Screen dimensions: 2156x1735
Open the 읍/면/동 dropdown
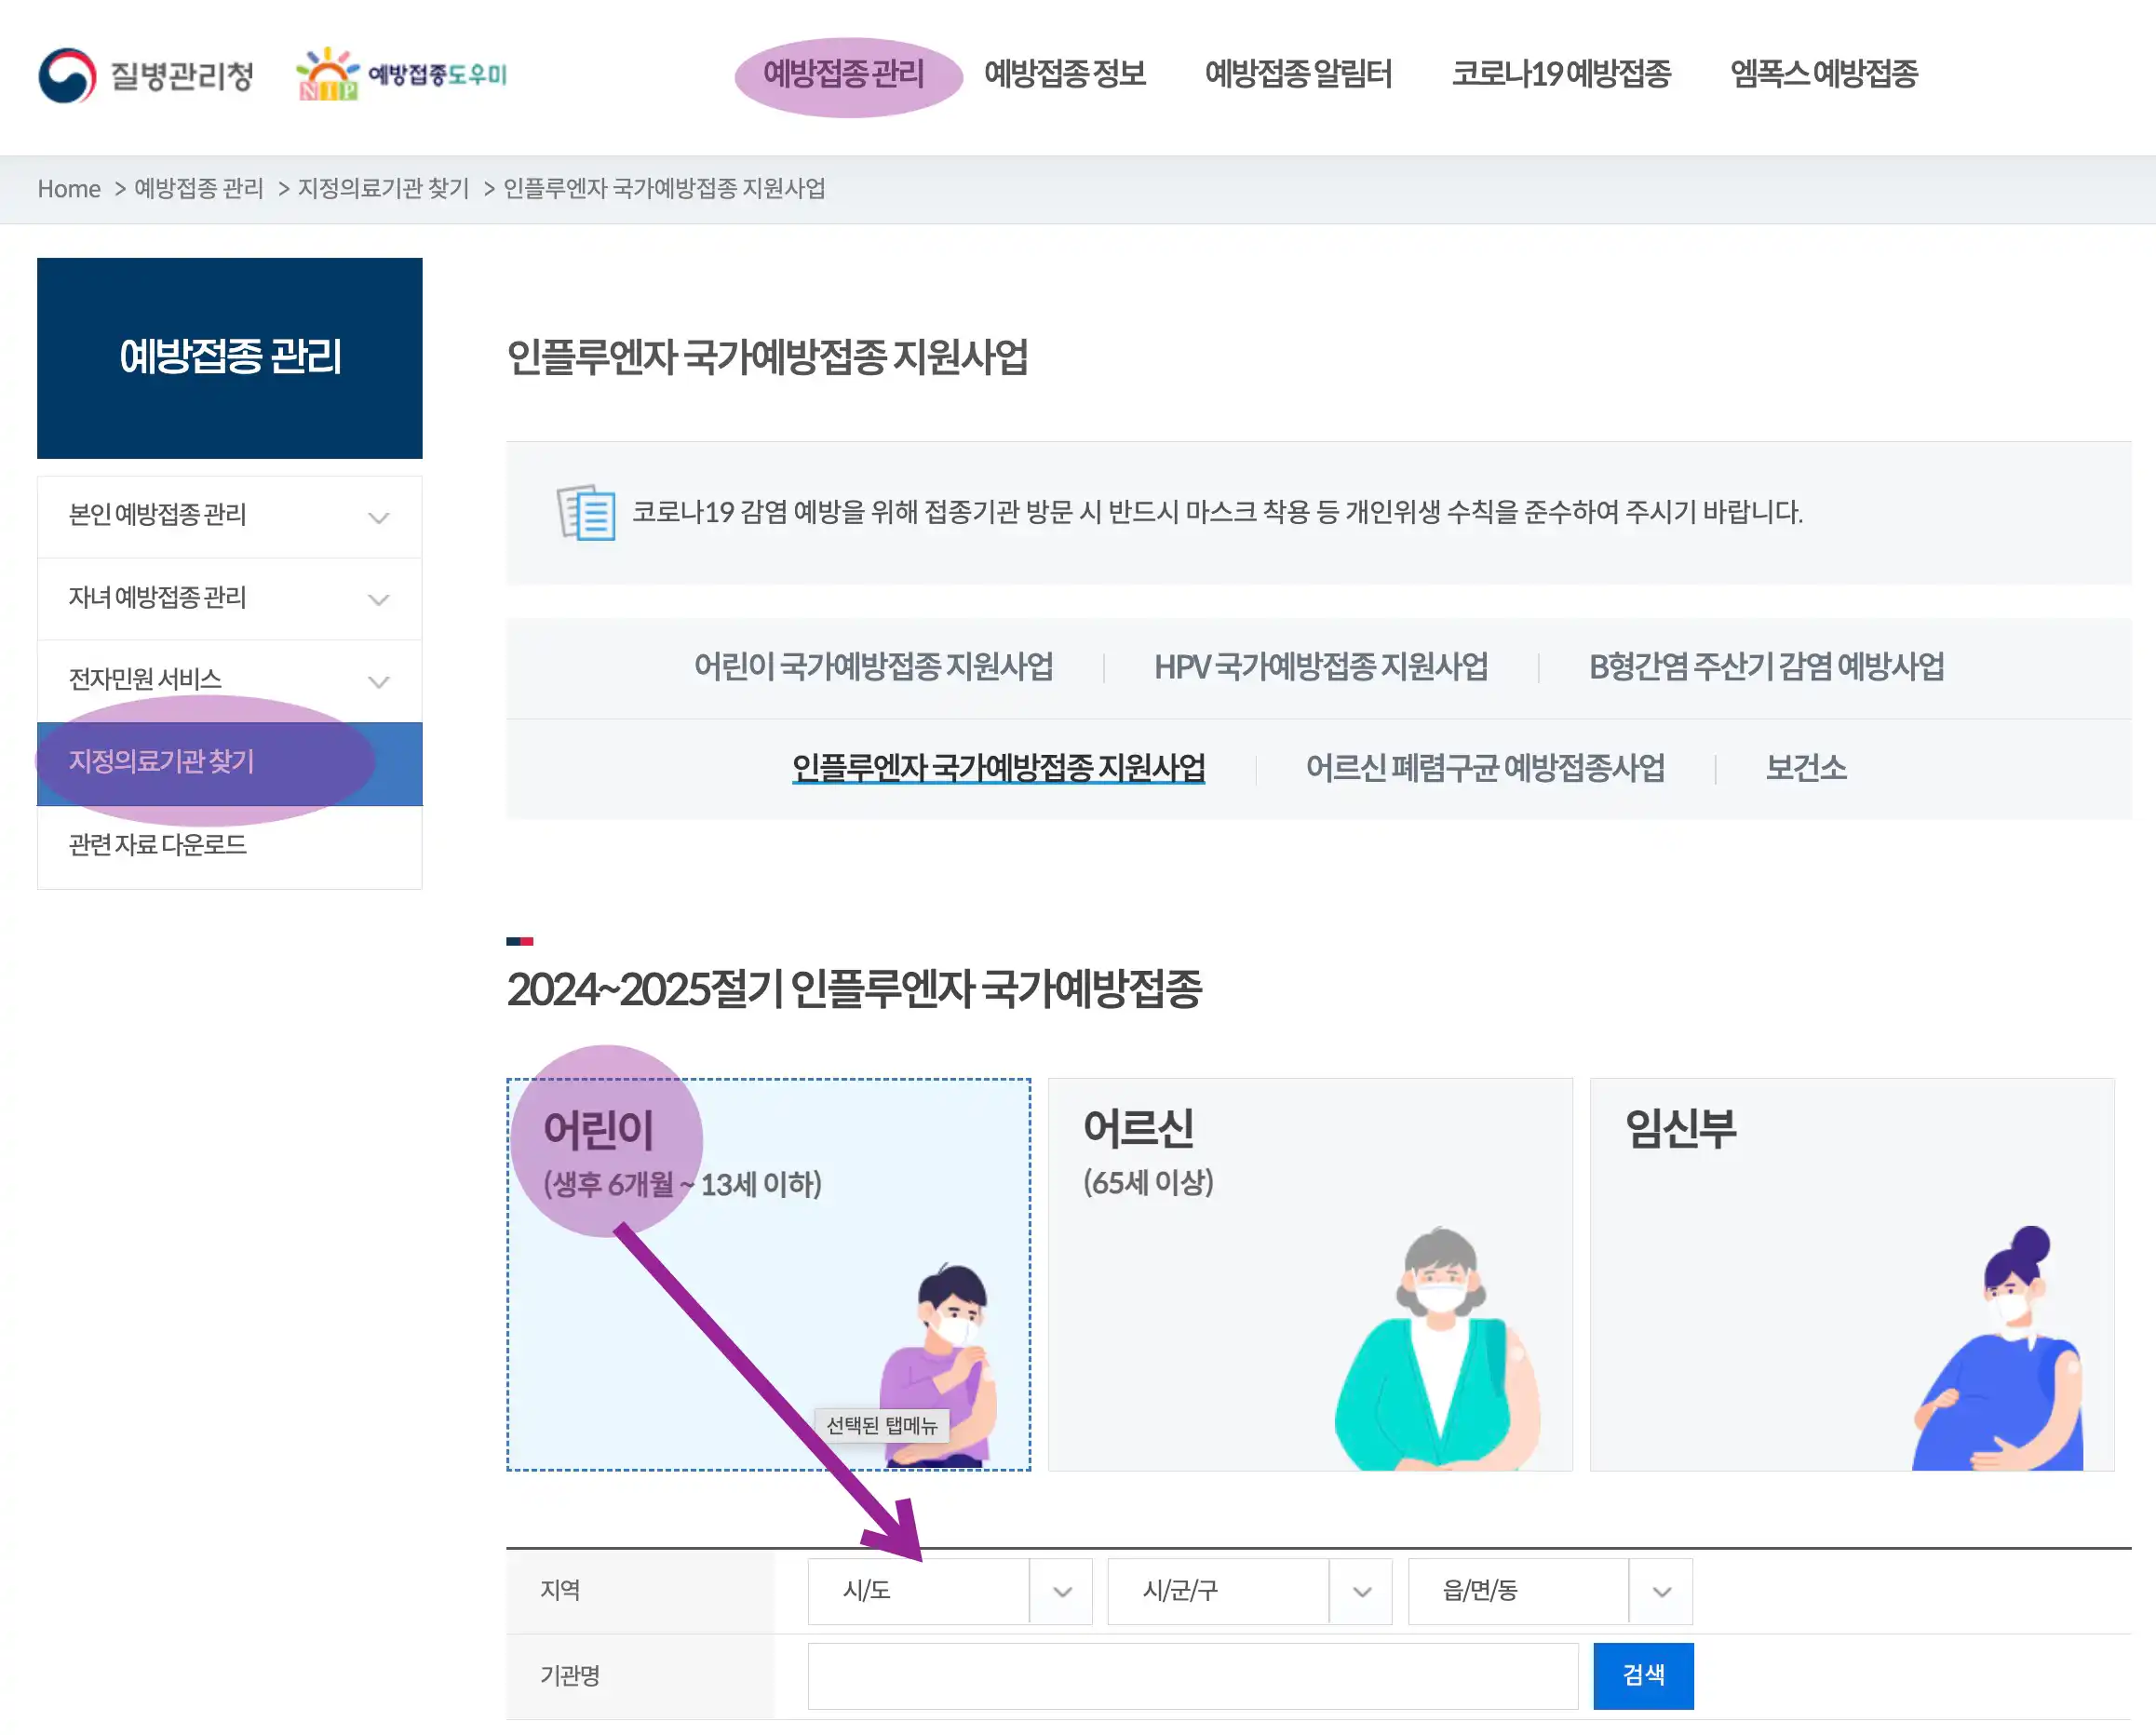[x=1548, y=1591]
